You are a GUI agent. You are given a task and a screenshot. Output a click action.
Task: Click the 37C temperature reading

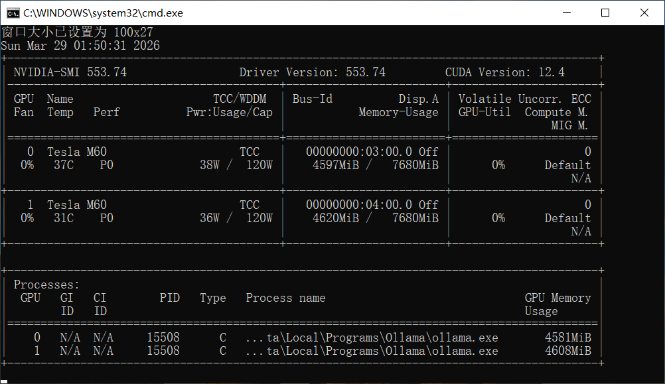(x=63, y=165)
